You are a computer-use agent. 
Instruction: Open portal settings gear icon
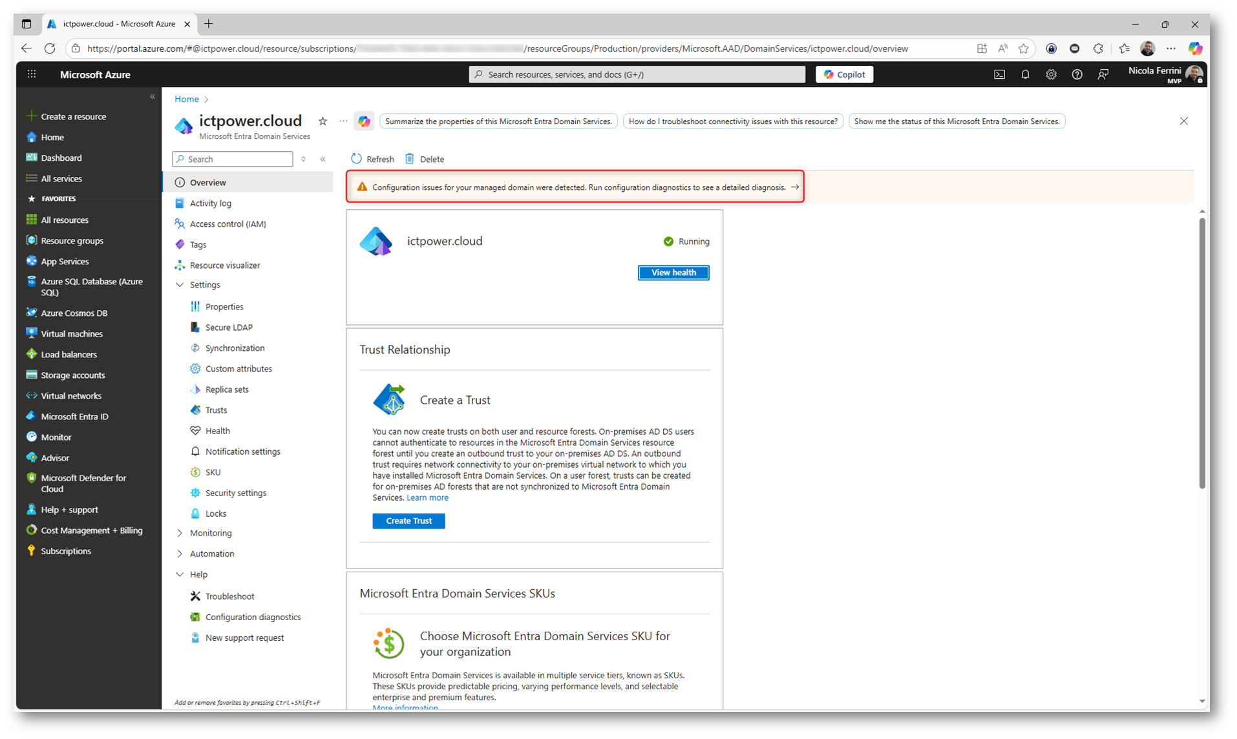pos(1051,74)
